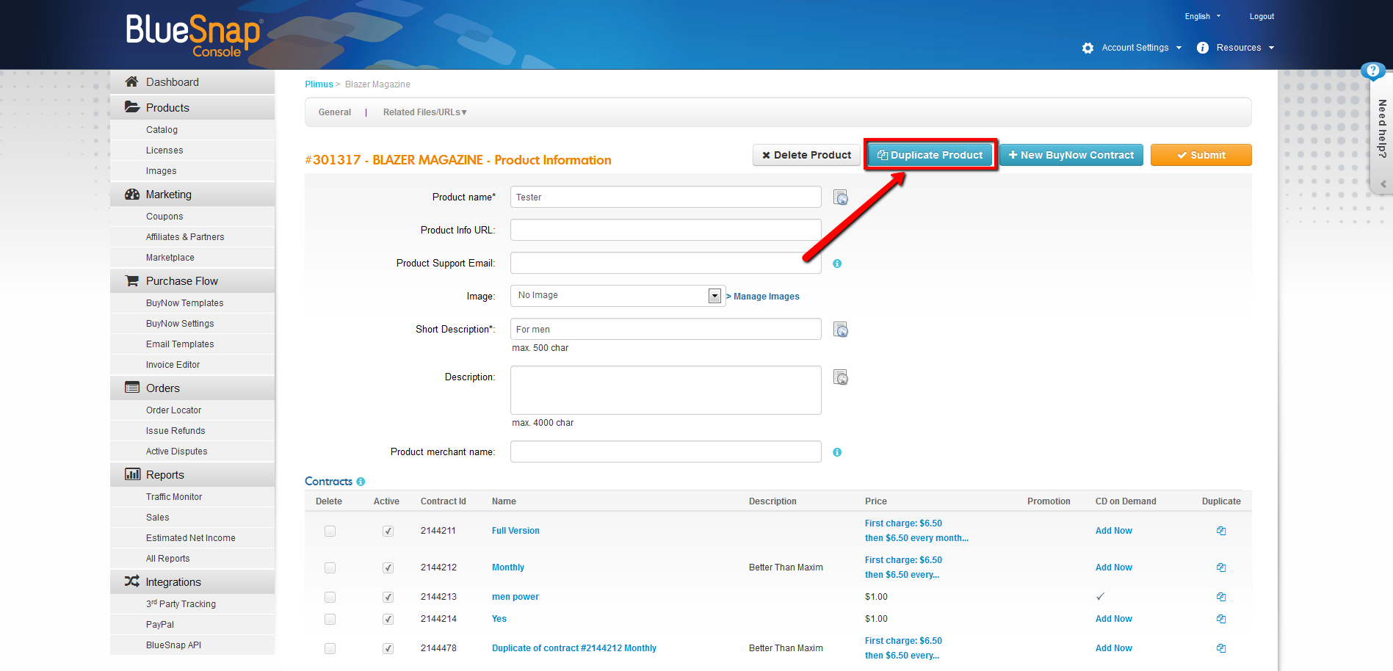1393x671 pixels.
Task: Check Delete box for contract 2144211
Action: (330, 531)
